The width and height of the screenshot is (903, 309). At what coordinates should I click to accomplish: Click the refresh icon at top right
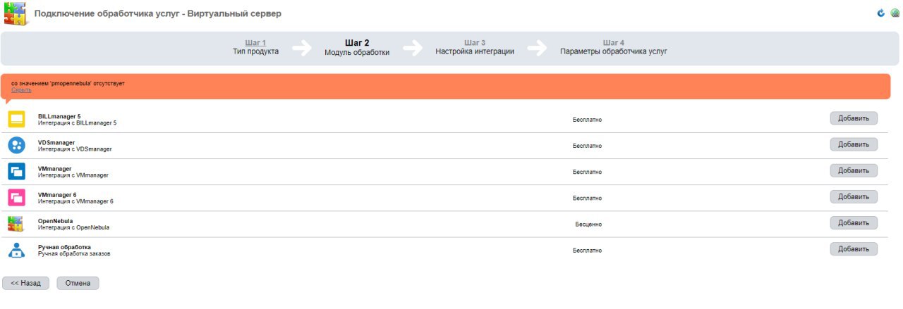880,13
